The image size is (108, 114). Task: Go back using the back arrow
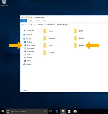tap(23, 25)
